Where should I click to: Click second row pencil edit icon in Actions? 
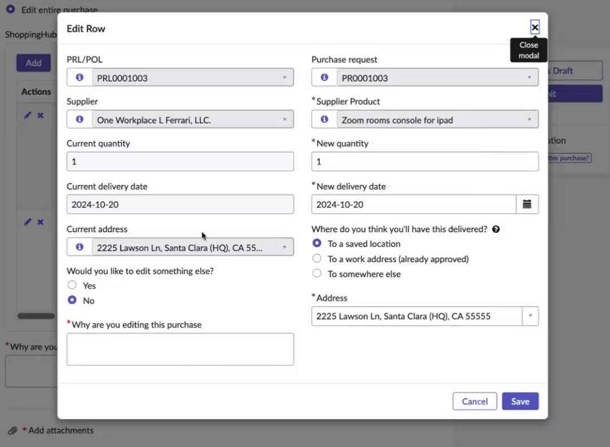[x=27, y=222]
